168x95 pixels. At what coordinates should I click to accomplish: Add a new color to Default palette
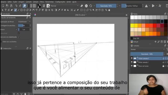(x=155, y=42)
